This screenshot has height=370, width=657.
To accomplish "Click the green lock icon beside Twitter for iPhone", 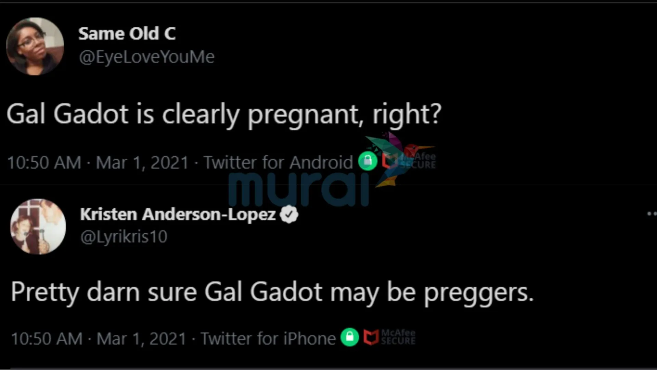I will (x=350, y=337).
